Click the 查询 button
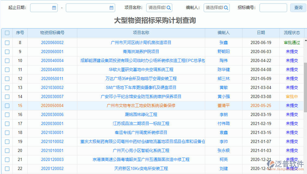The height and width of the screenshot is (174, 307). pyautogui.click(x=298, y=8)
